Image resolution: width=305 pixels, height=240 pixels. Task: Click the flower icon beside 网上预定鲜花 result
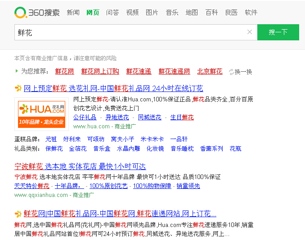[x=18, y=88]
